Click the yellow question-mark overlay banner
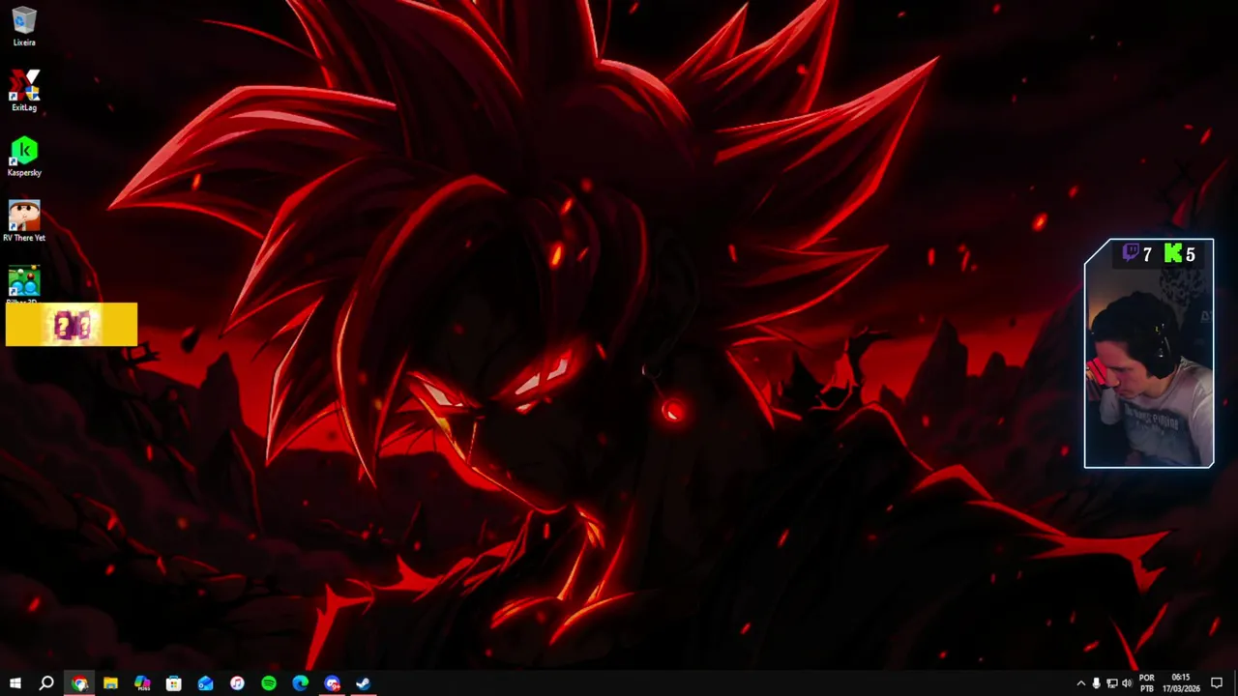The width and height of the screenshot is (1238, 696). pyautogui.click(x=72, y=325)
